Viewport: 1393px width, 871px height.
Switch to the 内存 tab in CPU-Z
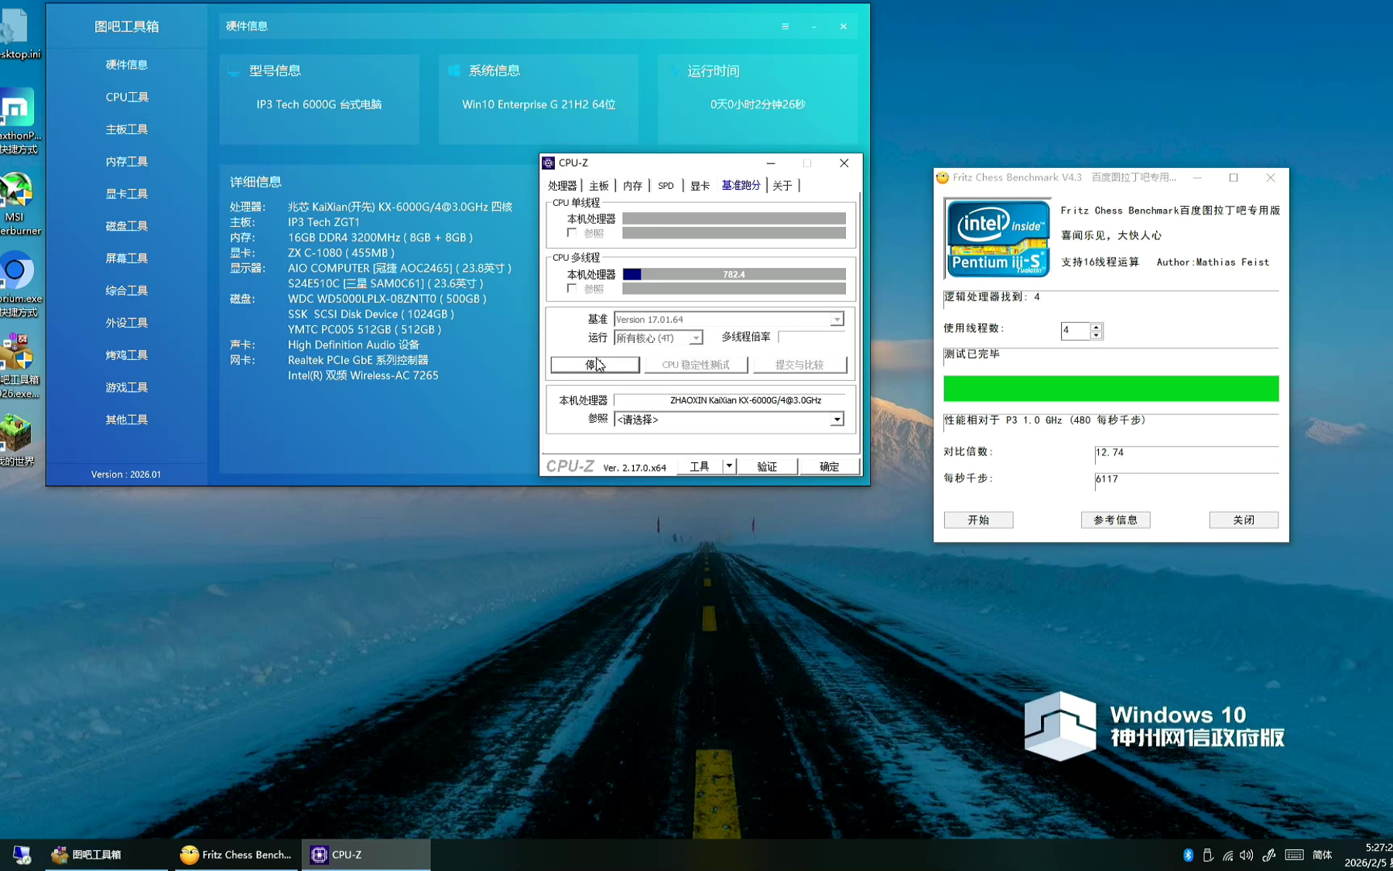(x=632, y=186)
